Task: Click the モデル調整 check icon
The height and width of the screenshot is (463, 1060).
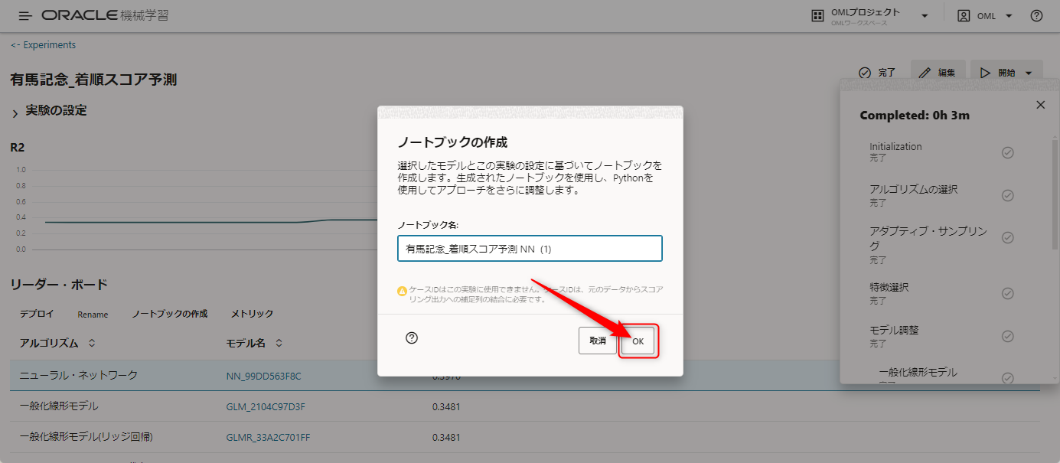Action: pos(1008,336)
